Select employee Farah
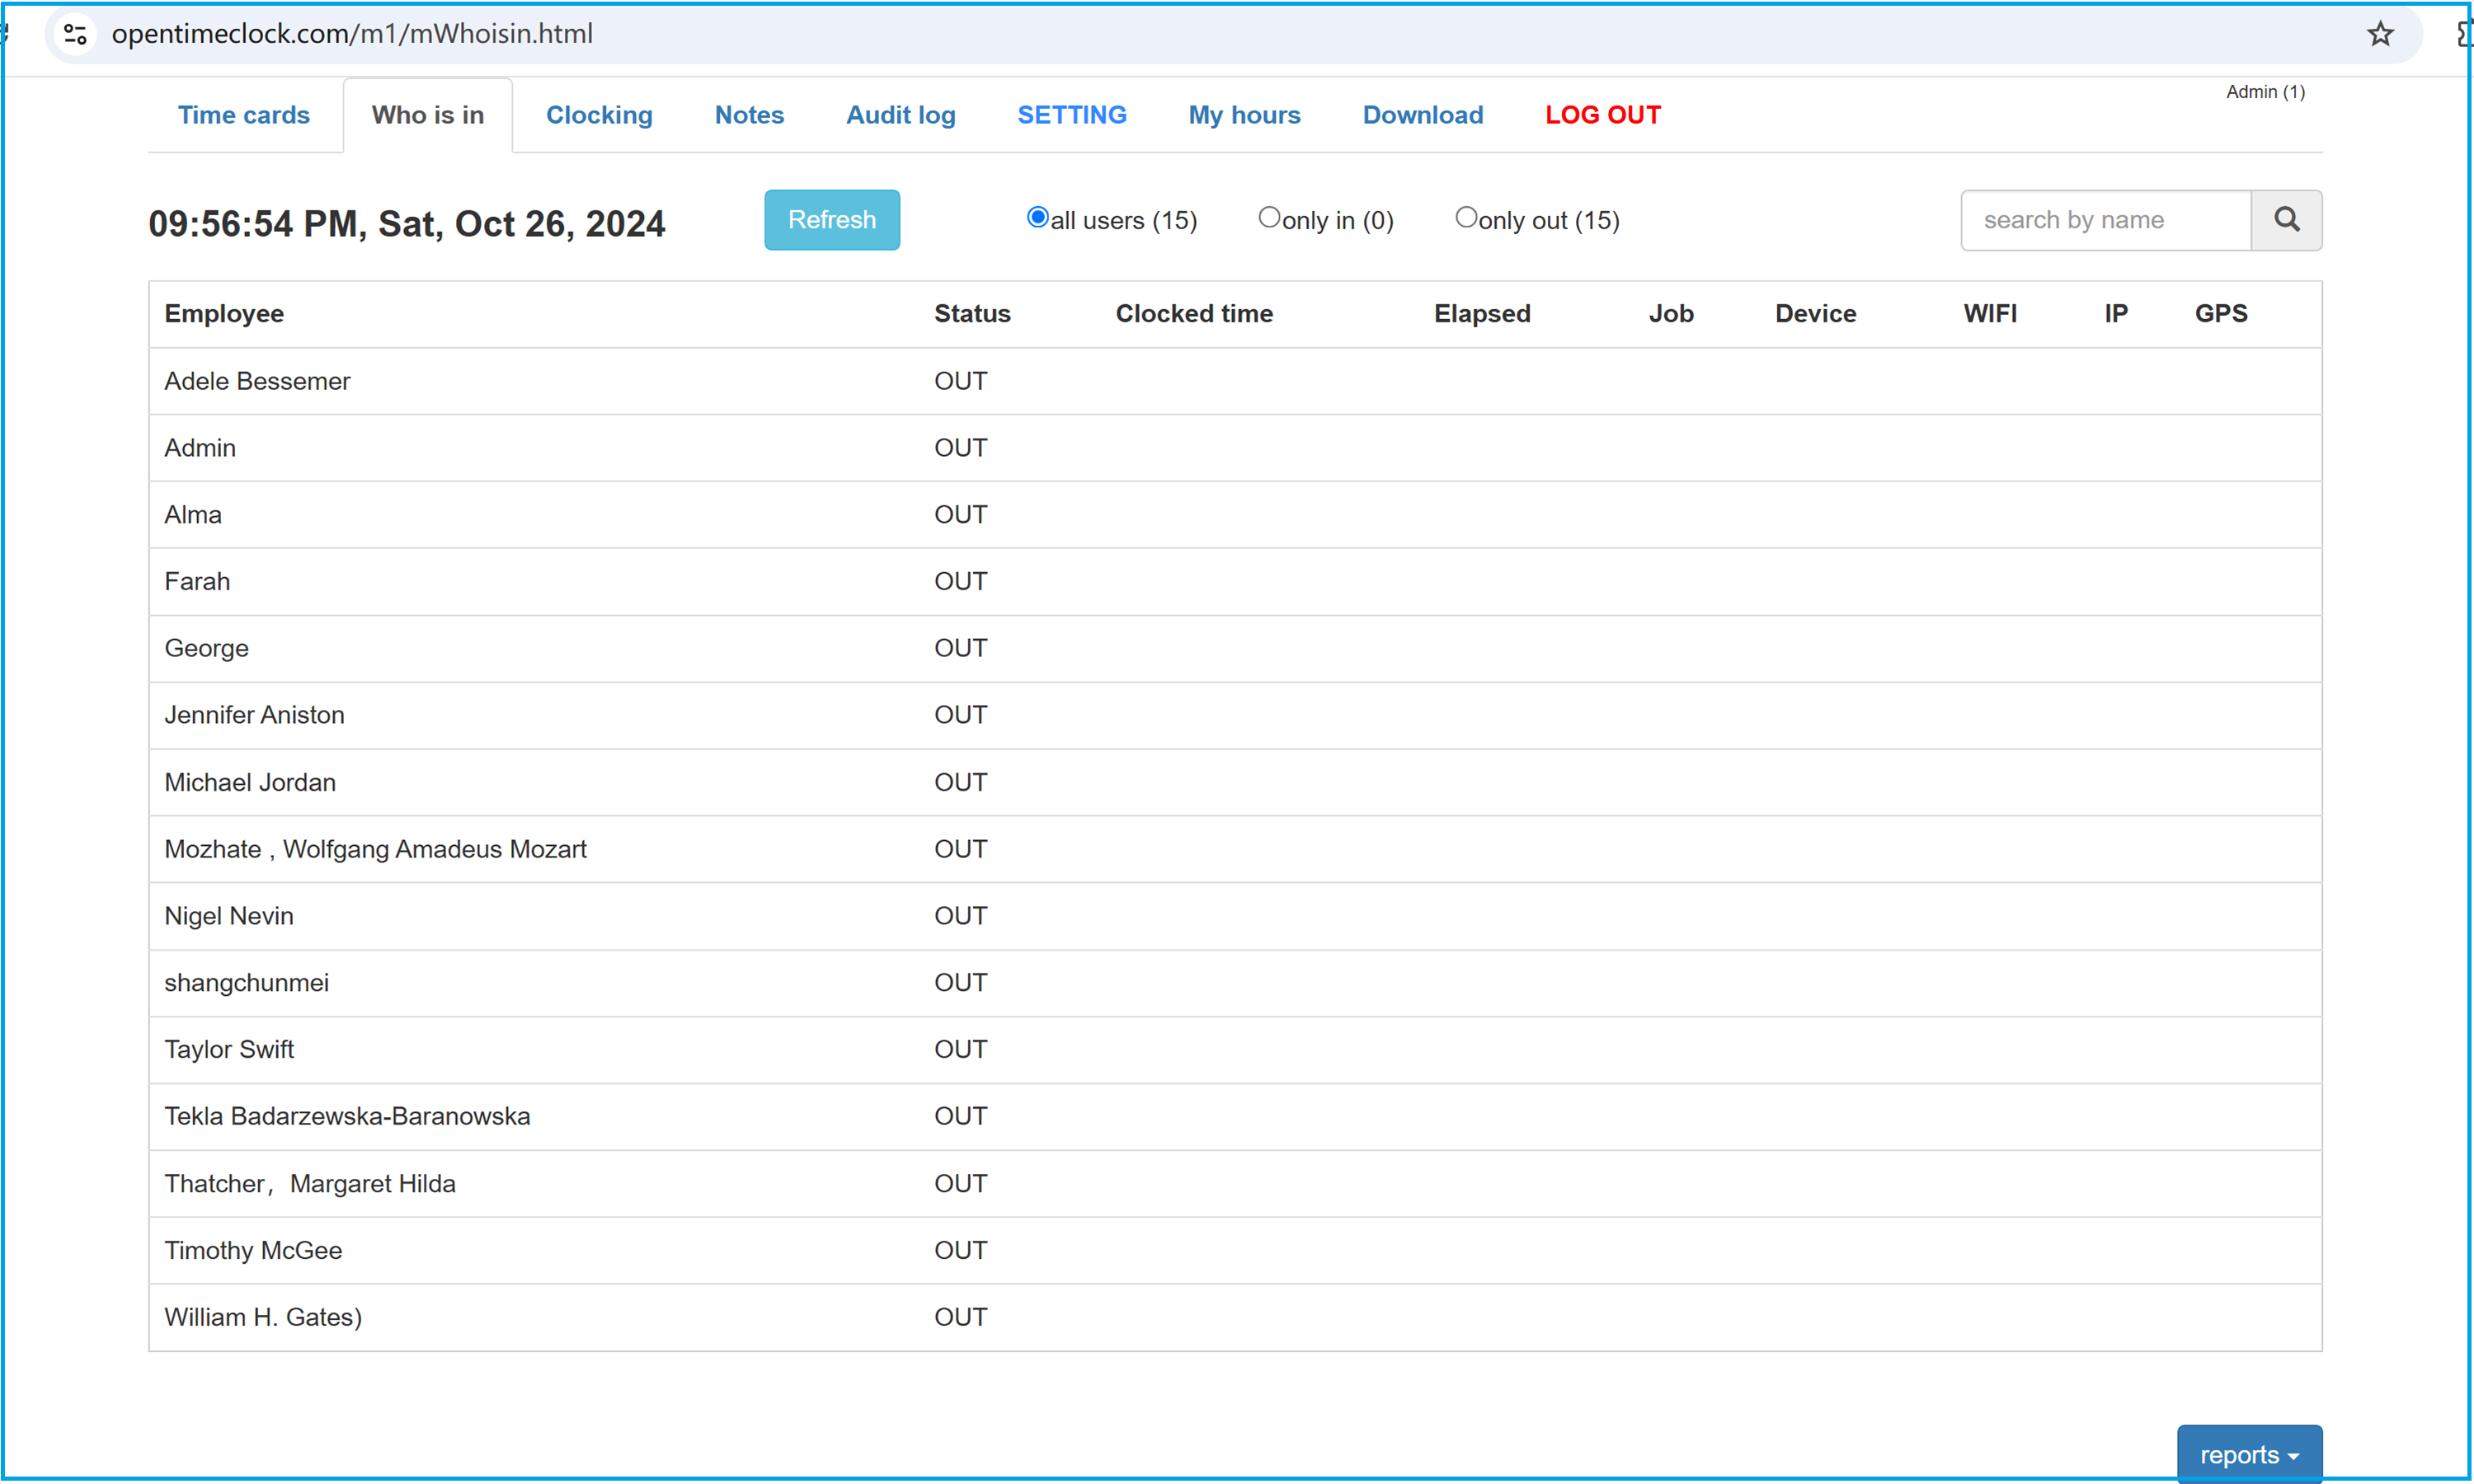Screen dimensions: 2474x1484 click(197, 582)
